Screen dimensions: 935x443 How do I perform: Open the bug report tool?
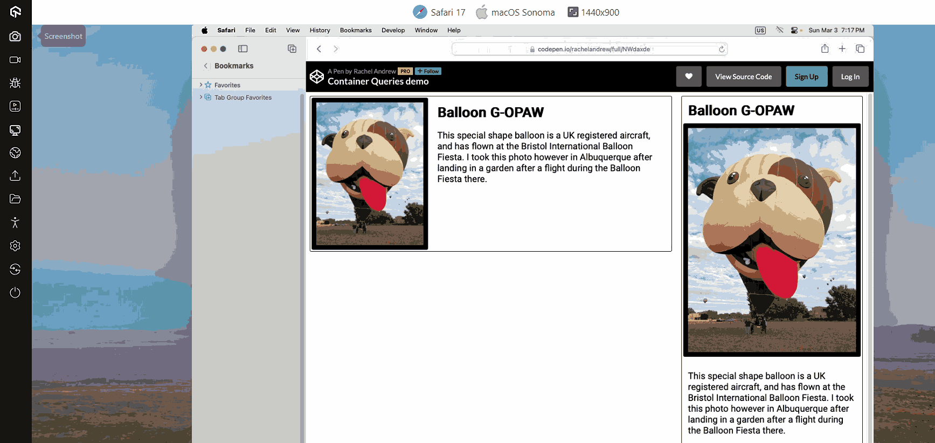tap(15, 83)
